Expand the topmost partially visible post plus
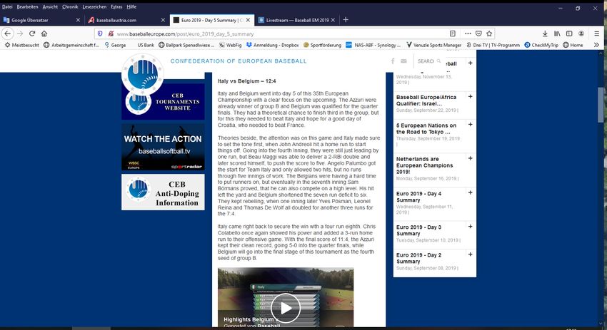607x330 pixels. tap(470, 63)
